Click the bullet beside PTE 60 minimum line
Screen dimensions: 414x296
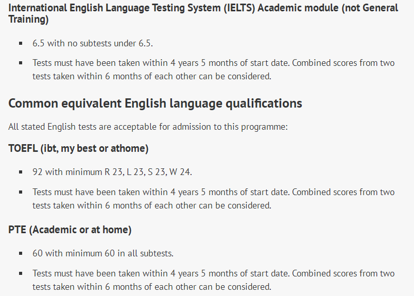[x=21, y=253]
